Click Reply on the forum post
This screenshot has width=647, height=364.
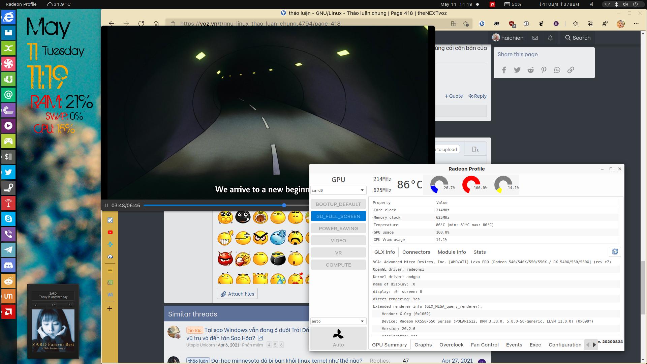tap(477, 96)
